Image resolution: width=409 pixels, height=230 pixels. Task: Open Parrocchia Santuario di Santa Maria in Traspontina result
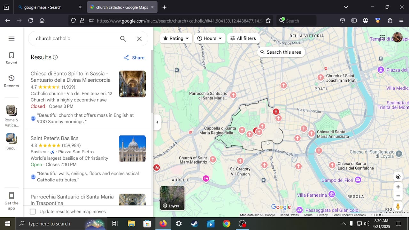point(72,200)
